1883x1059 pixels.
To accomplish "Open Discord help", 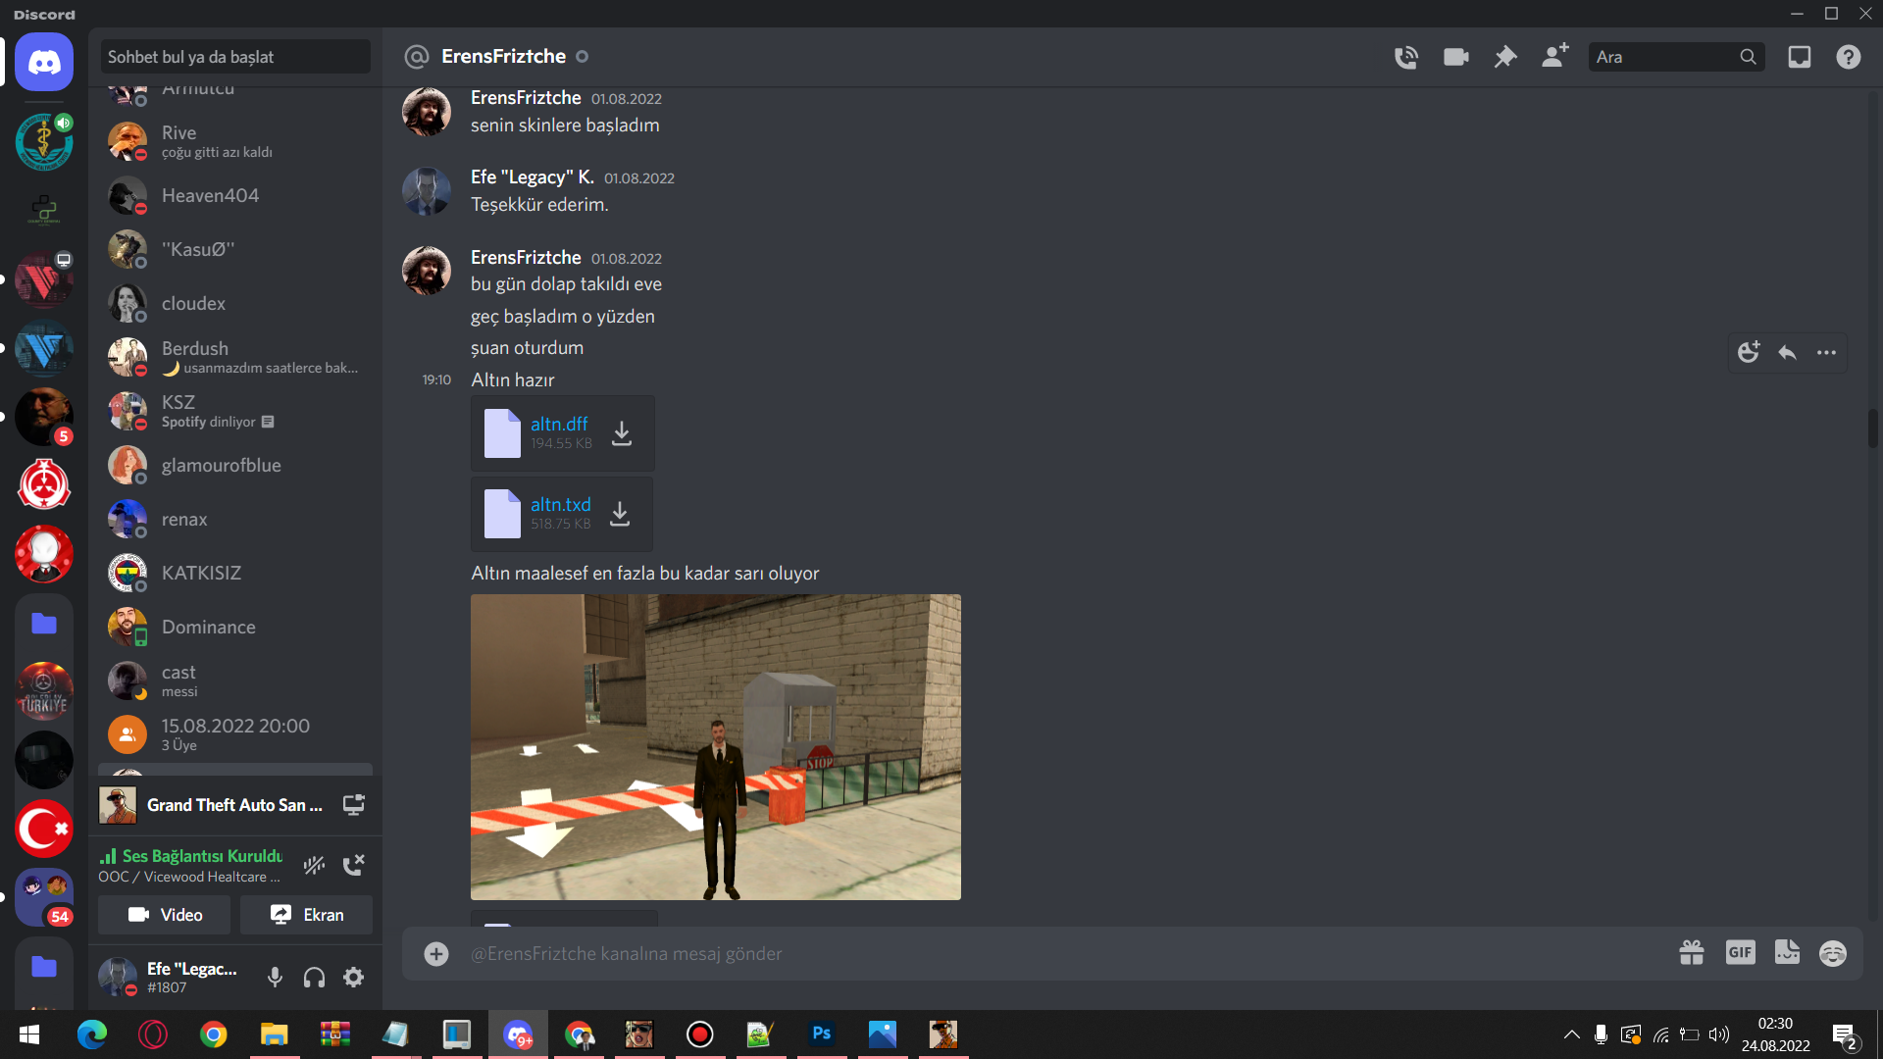I will tap(1848, 57).
